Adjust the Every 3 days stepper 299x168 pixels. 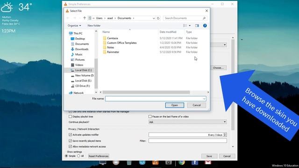click(x=225, y=135)
